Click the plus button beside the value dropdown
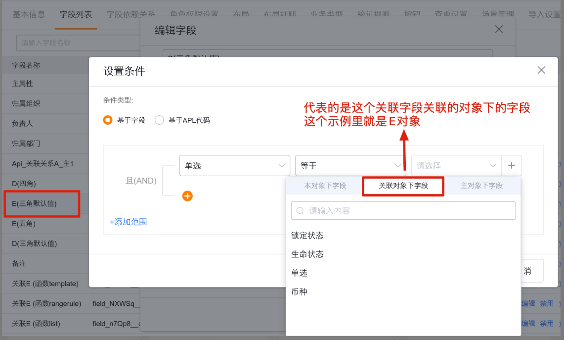 pos(512,165)
